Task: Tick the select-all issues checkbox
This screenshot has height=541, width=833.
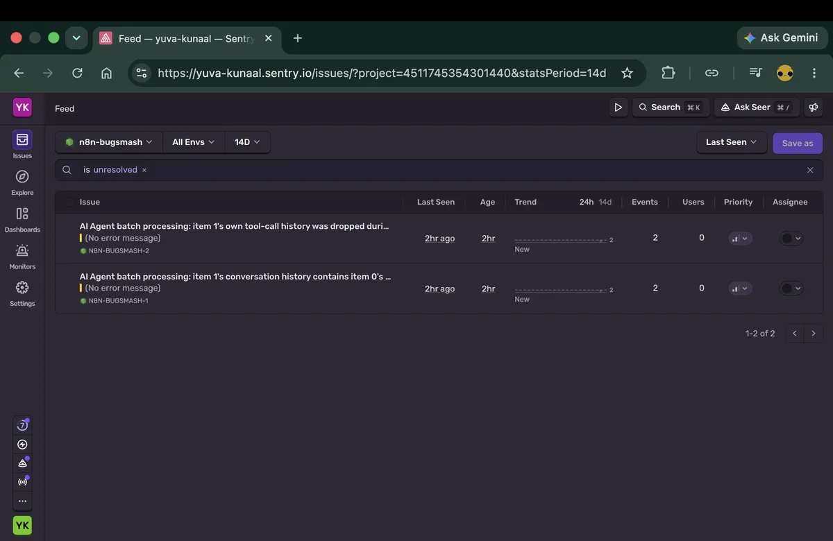Action: 69,202
